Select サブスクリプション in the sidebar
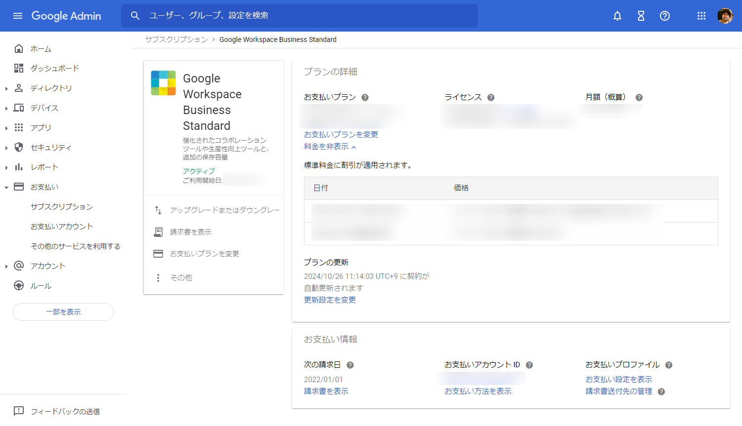This screenshot has width=742, height=426. 62,207
